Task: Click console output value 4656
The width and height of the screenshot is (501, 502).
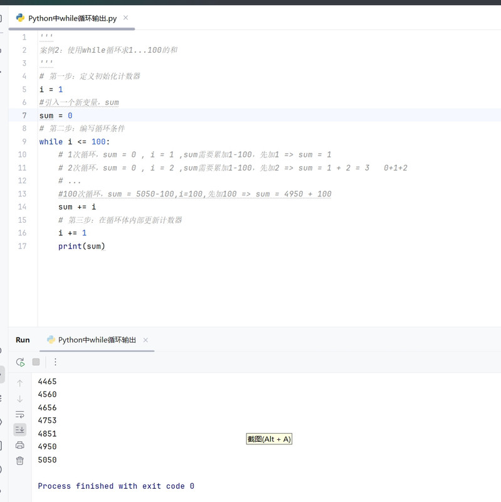Action: click(48, 407)
